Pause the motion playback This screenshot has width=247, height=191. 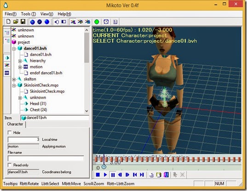click(113, 175)
